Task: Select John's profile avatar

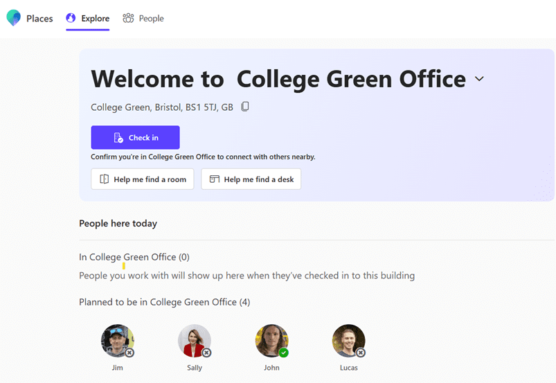Action: point(271,341)
